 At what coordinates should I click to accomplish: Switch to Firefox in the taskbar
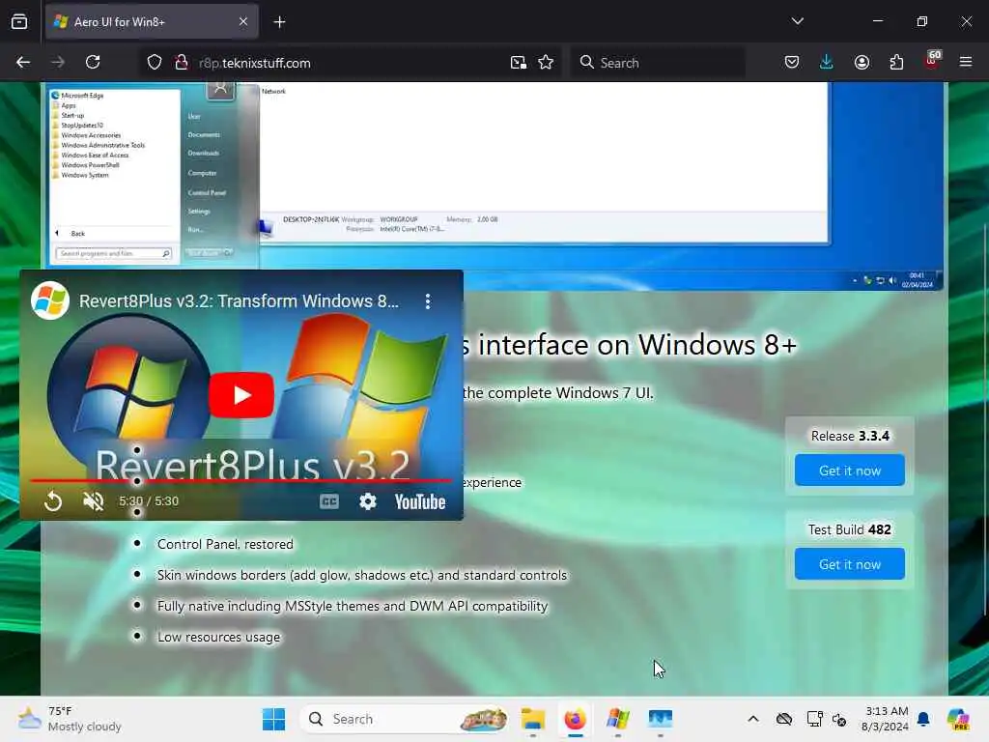[576, 719]
